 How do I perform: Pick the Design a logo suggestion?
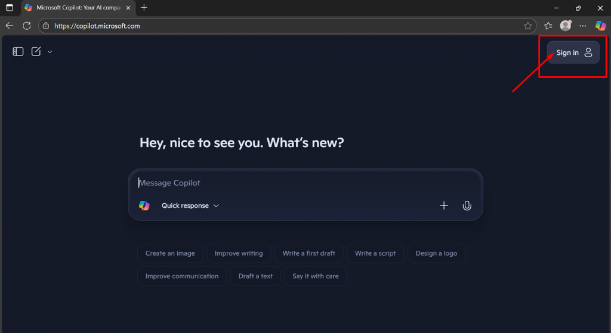click(436, 253)
